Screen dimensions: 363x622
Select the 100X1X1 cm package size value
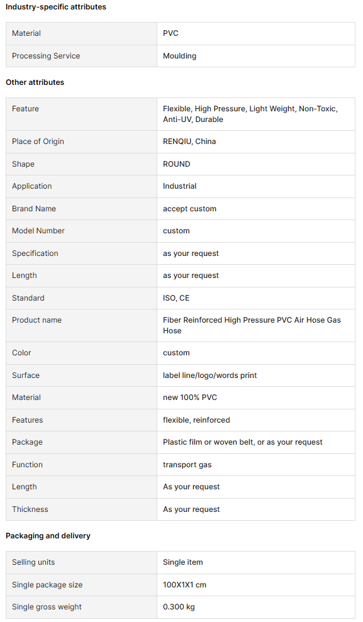(x=184, y=585)
